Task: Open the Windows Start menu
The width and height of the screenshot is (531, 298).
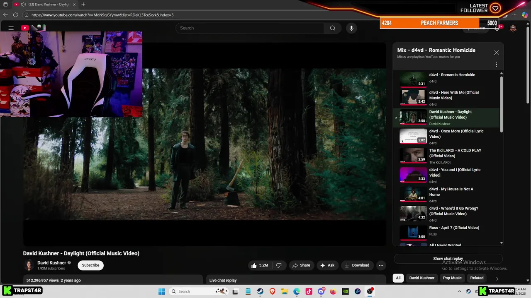Action: tap(162, 291)
